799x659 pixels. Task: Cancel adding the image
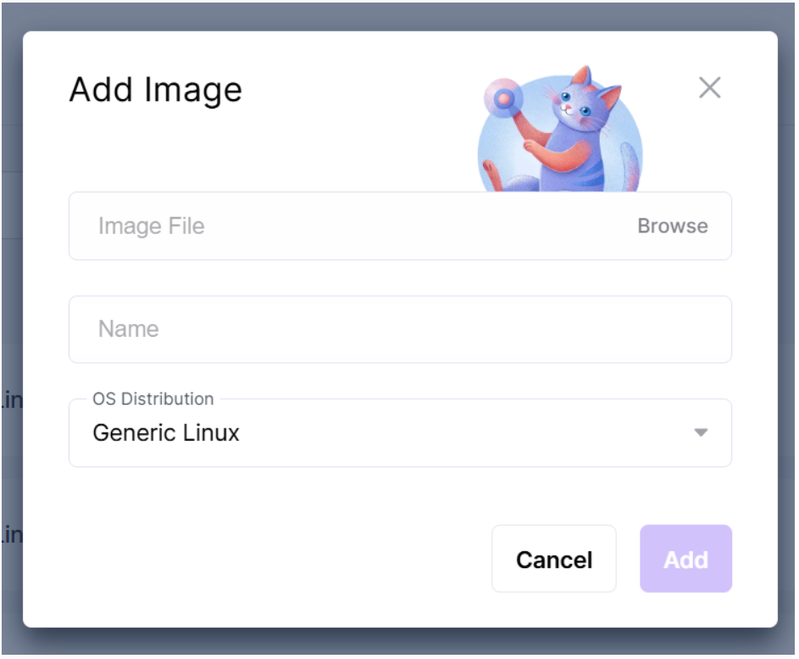pos(554,559)
